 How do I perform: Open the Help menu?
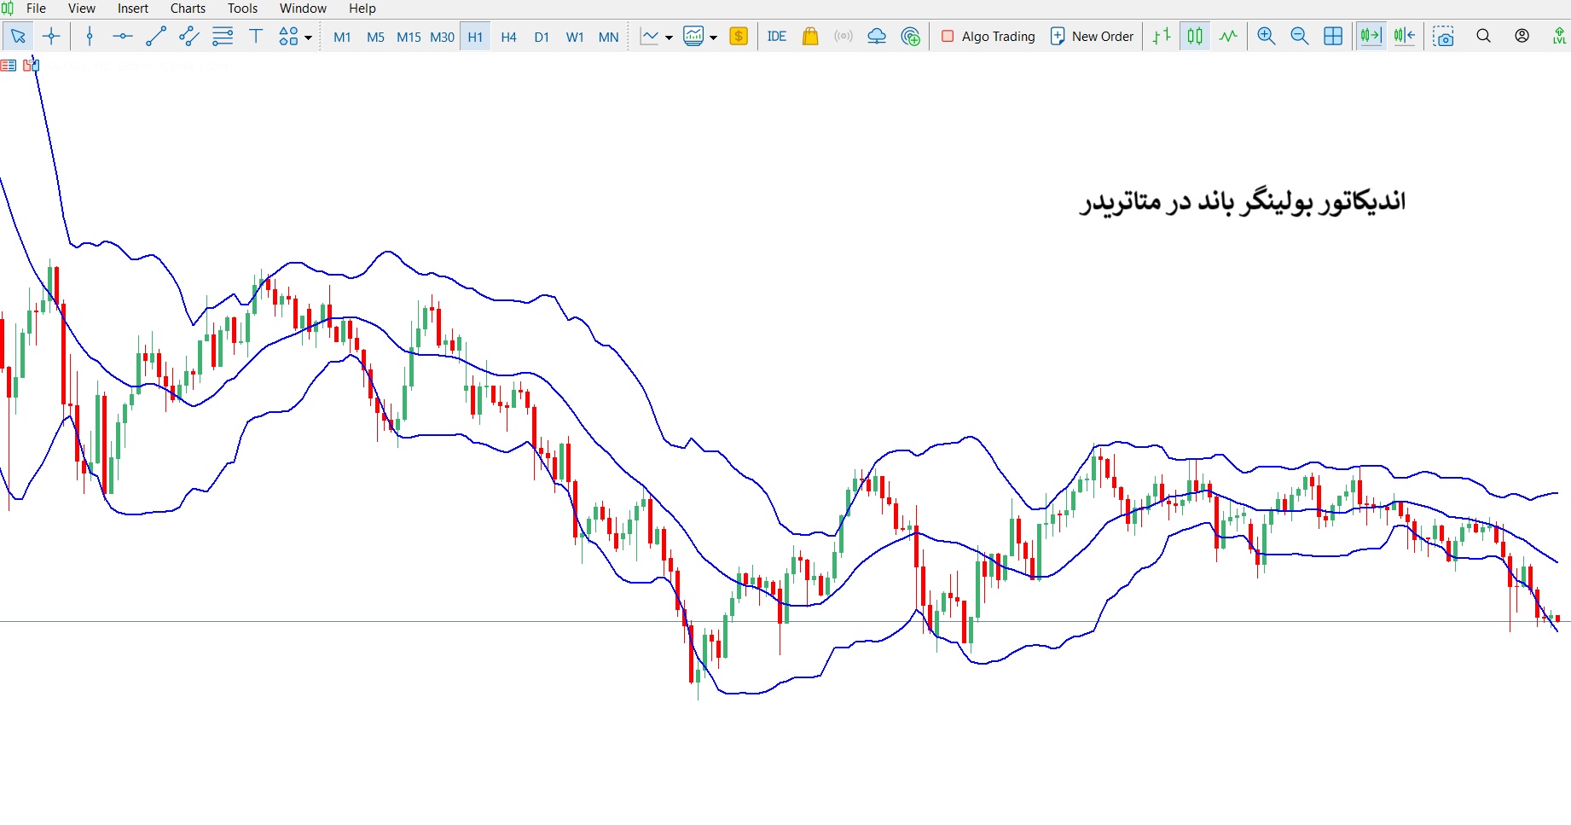[x=362, y=9]
